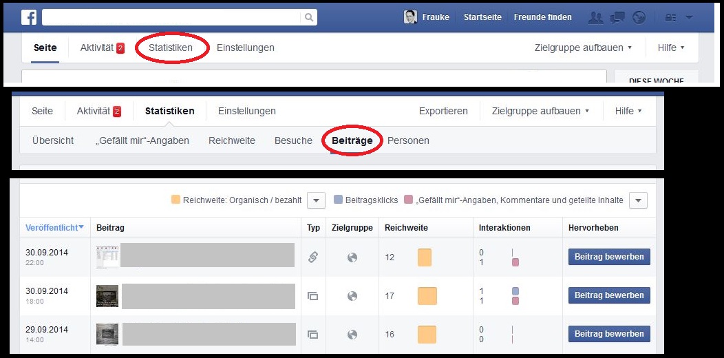Click reach bar for value 16
Screen dimensions: 724x358
[427, 335]
